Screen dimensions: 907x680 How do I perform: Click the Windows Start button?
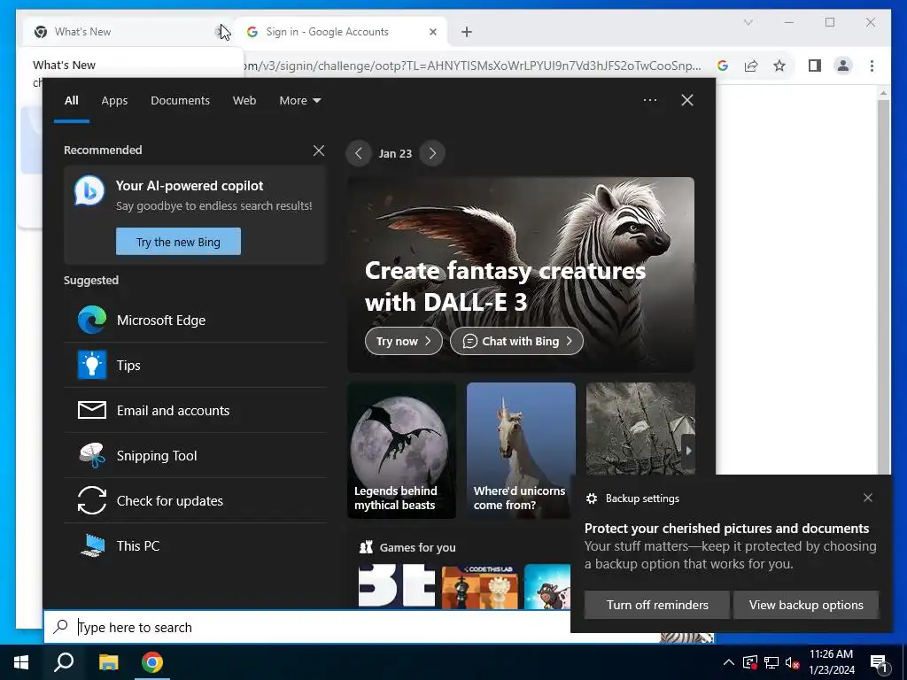(x=21, y=662)
